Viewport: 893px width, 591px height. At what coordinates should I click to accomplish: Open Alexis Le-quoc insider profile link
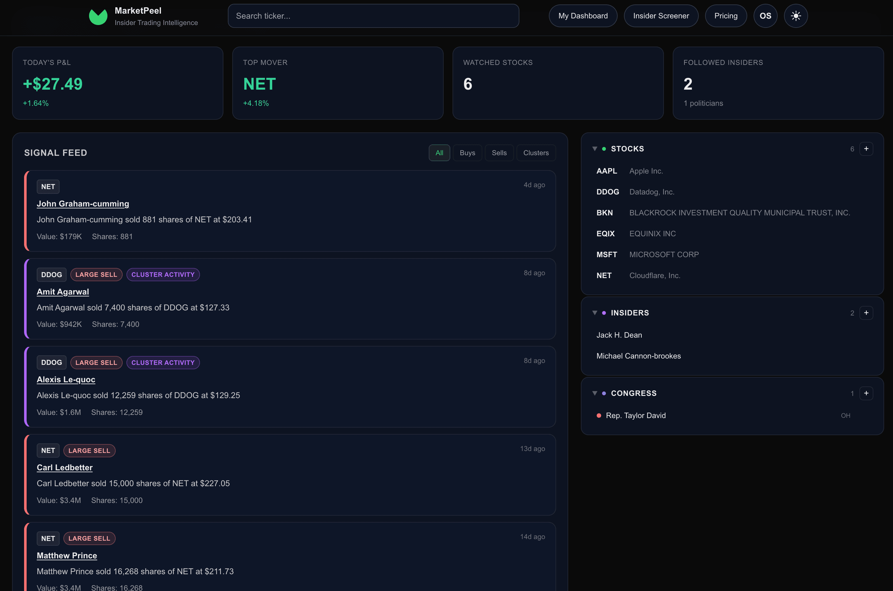click(66, 379)
